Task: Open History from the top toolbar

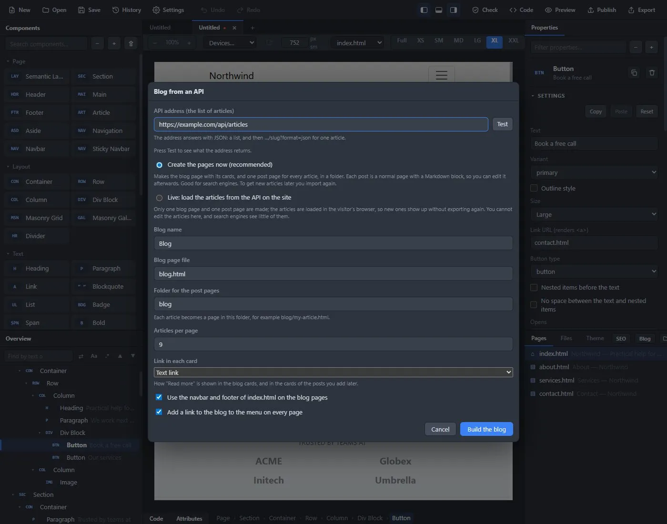Action: (127, 10)
